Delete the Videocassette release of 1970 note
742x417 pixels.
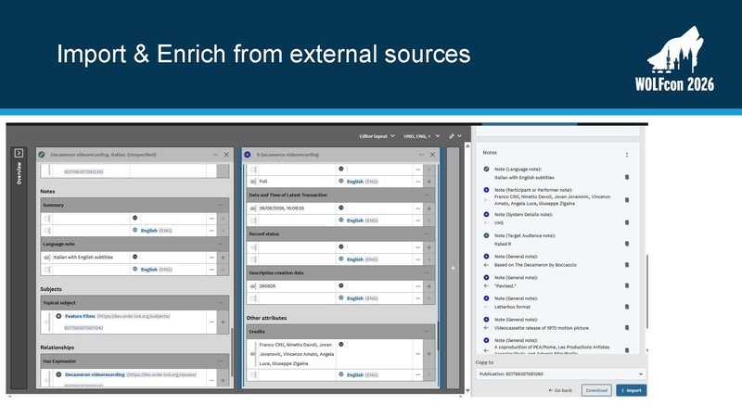(x=627, y=328)
